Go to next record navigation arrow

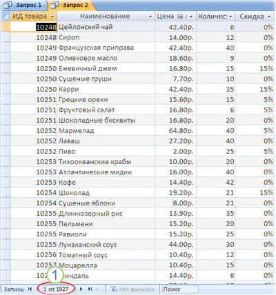(81, 289)
